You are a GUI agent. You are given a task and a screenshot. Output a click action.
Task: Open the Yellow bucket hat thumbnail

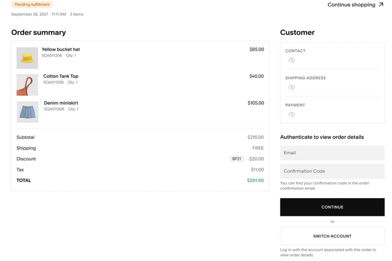click(x=27, y=58)
